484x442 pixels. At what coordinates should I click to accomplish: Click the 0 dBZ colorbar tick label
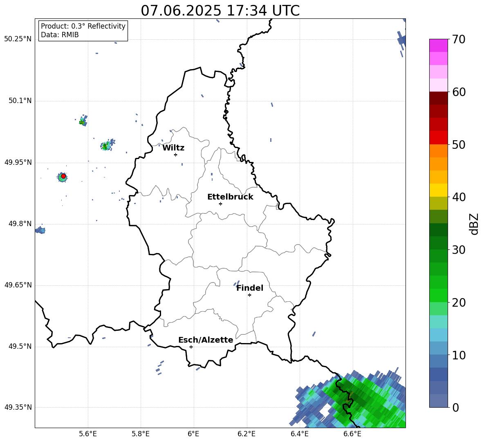[455, 407]
